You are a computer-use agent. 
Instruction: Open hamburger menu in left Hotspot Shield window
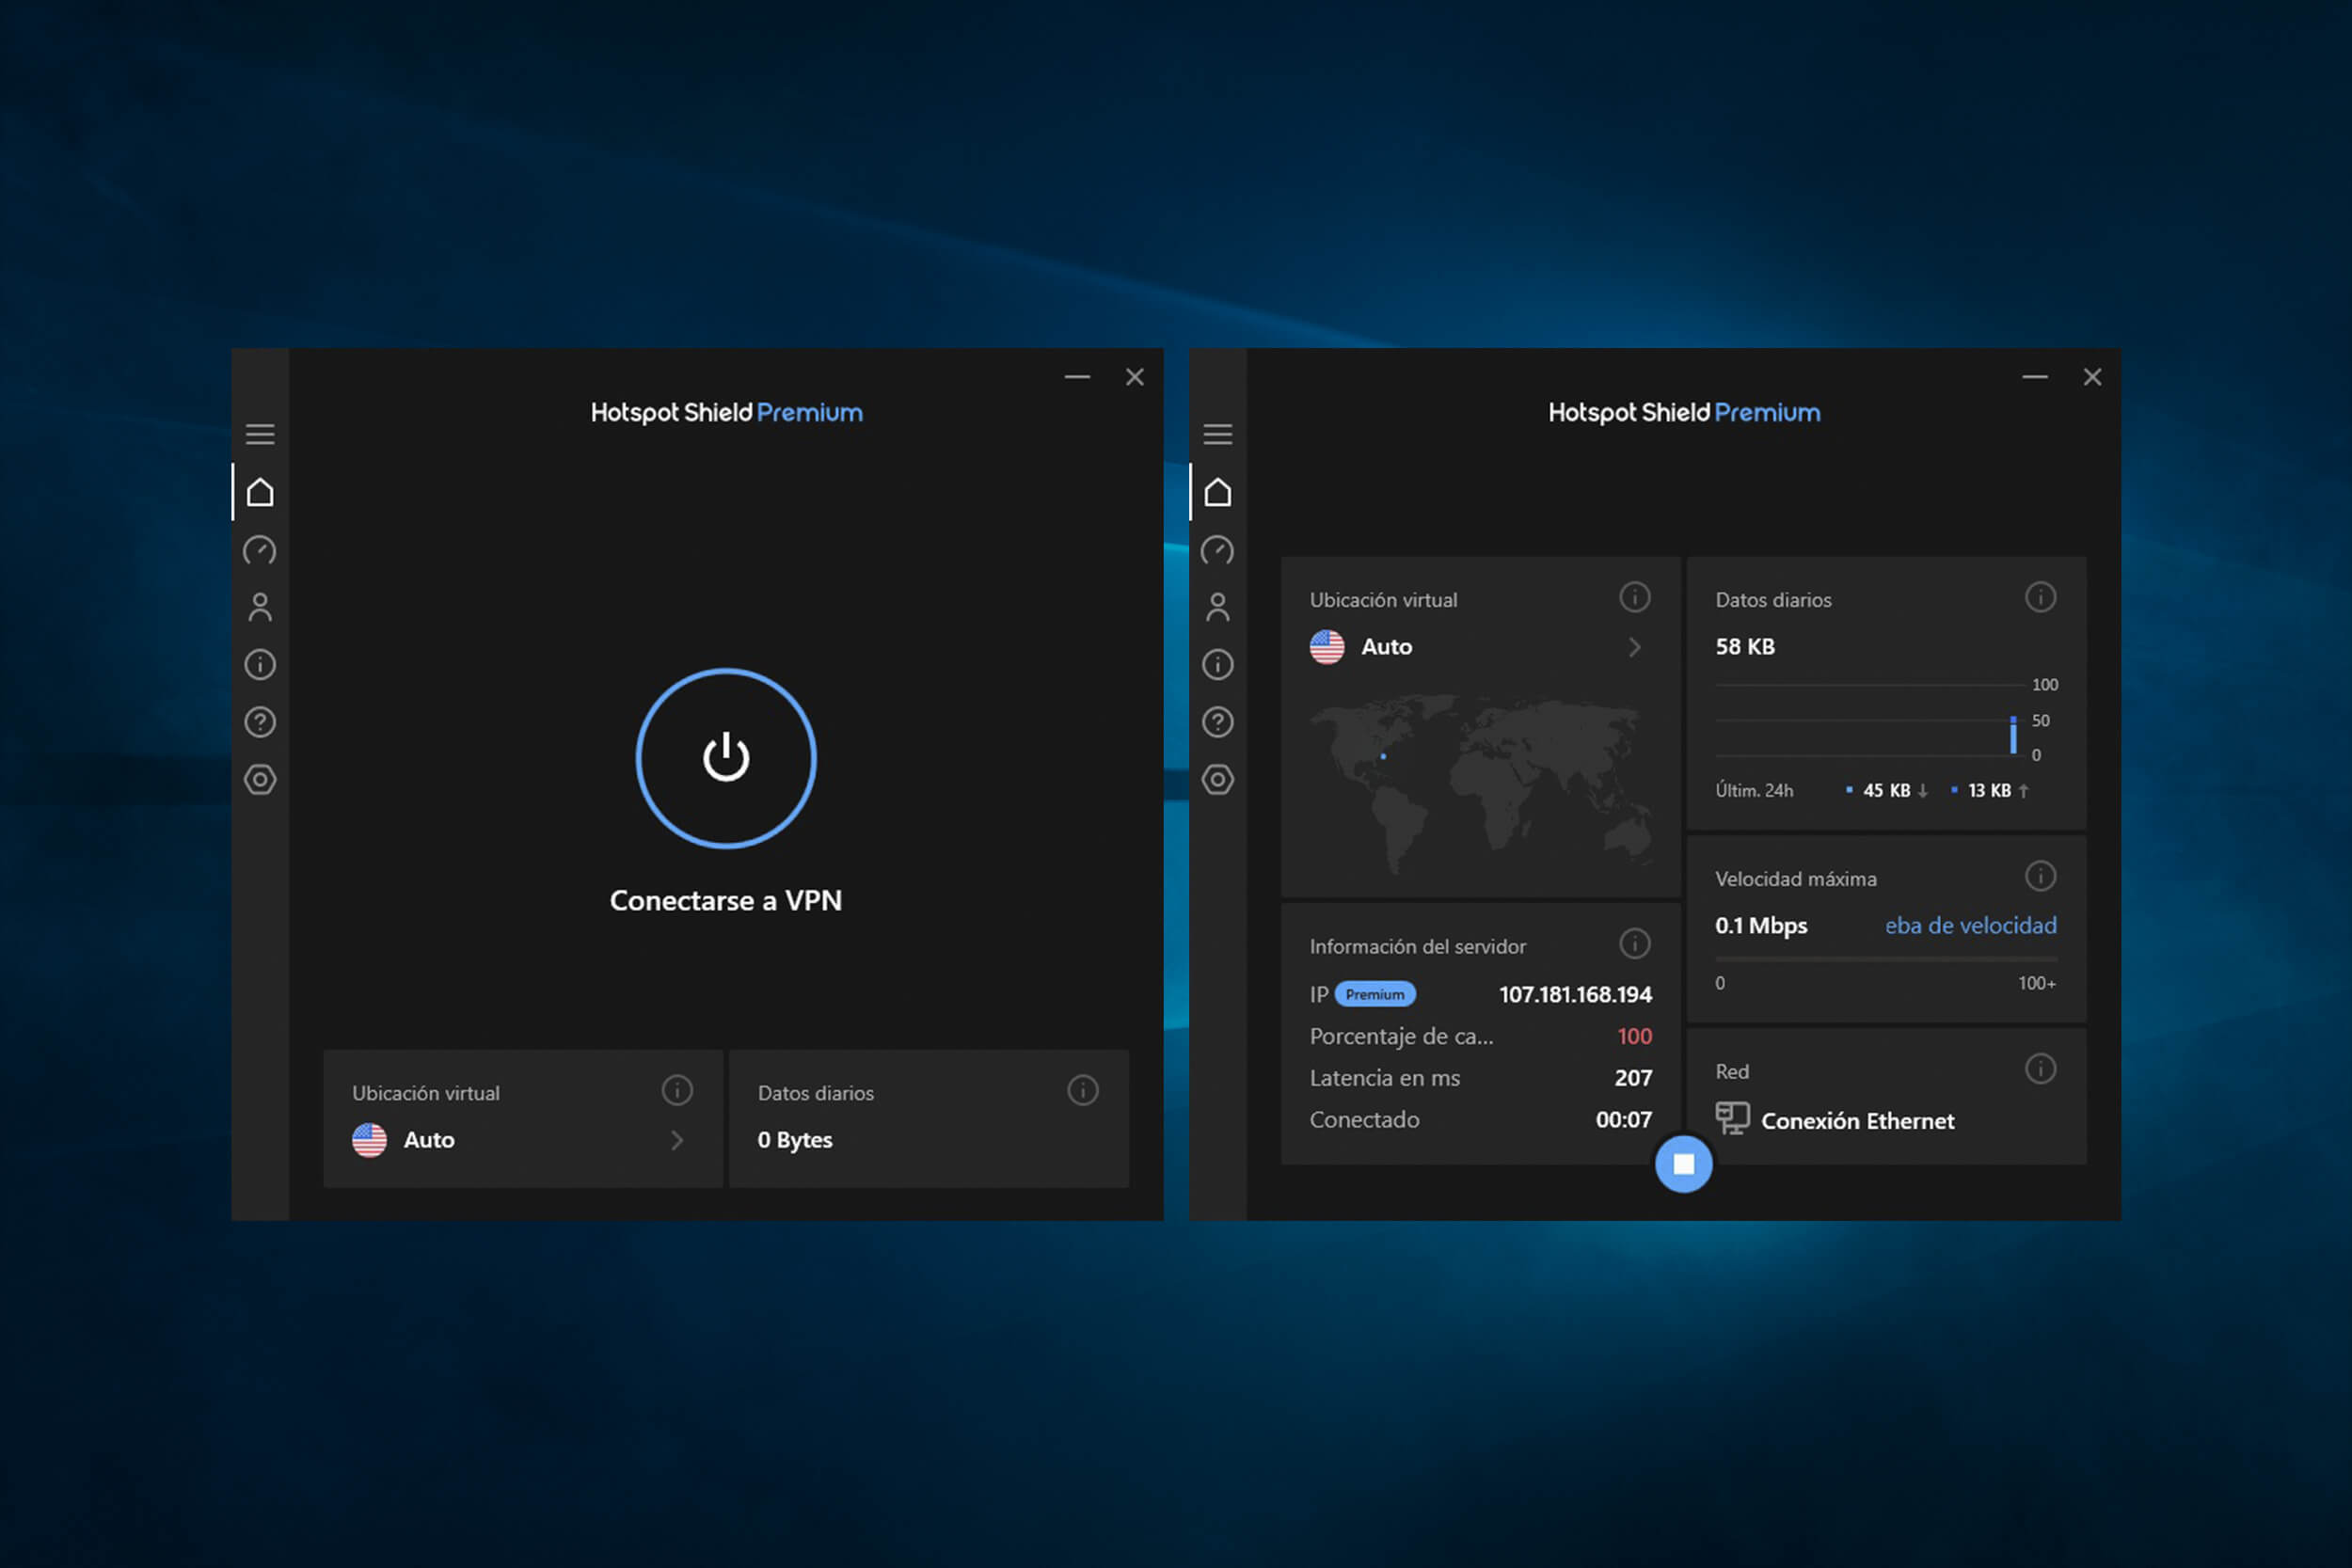click(x=260, y=434)
